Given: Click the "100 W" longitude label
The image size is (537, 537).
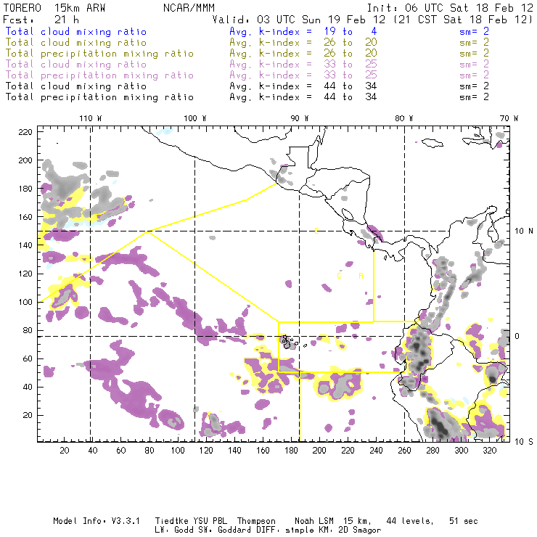Looking at the screenshot, I should [x=195, y=118].
